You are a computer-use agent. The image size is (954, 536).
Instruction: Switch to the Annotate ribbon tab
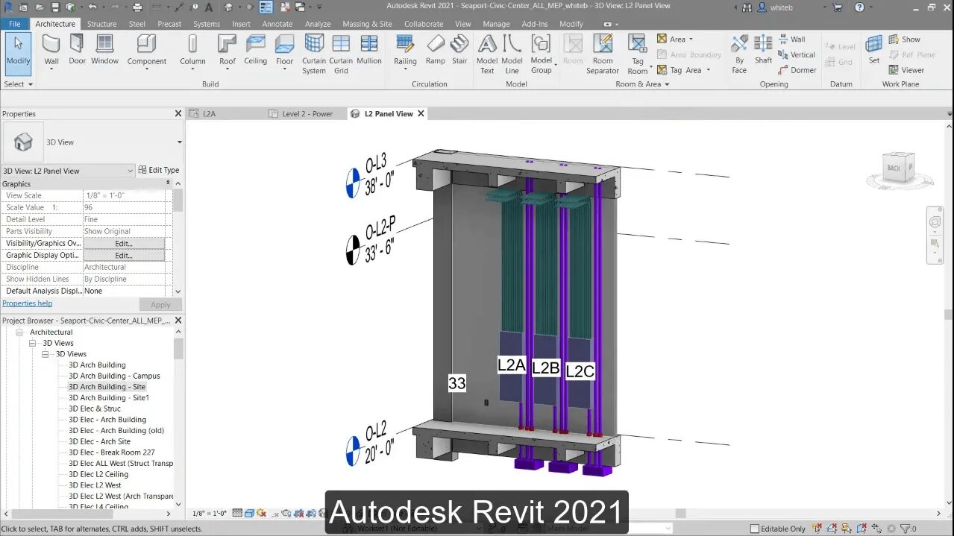(x=277, y=24)
